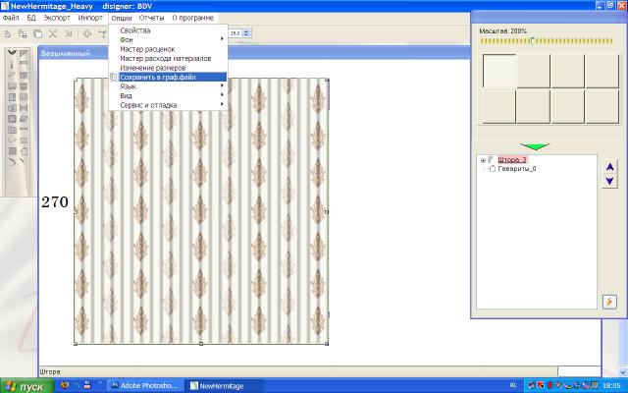Click the lightning bolt icon in the side panel
This screenshot has width=628, height=393.
pyautogui.click(x=608, y=302)
